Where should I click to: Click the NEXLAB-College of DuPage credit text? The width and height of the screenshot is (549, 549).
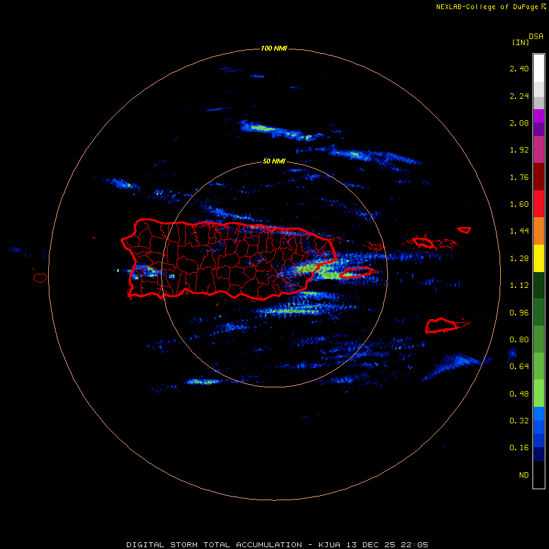pos(487,7)
